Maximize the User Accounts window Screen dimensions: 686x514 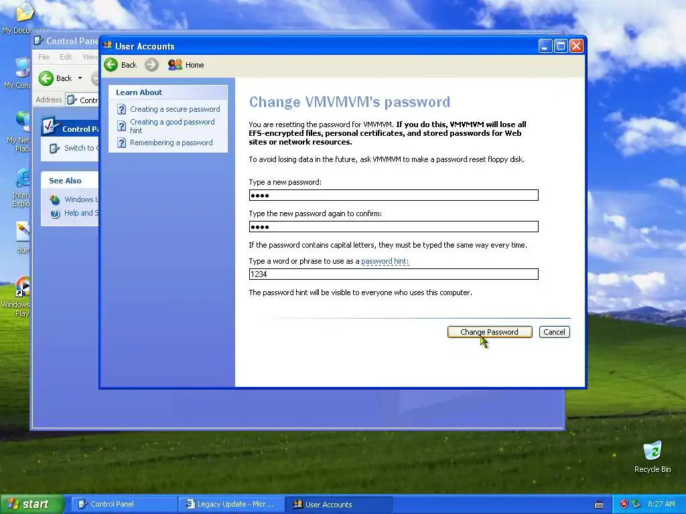(x=561, y=46)
